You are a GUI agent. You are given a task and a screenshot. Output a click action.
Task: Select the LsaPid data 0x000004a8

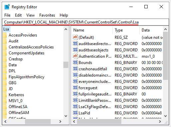(152, 113)
